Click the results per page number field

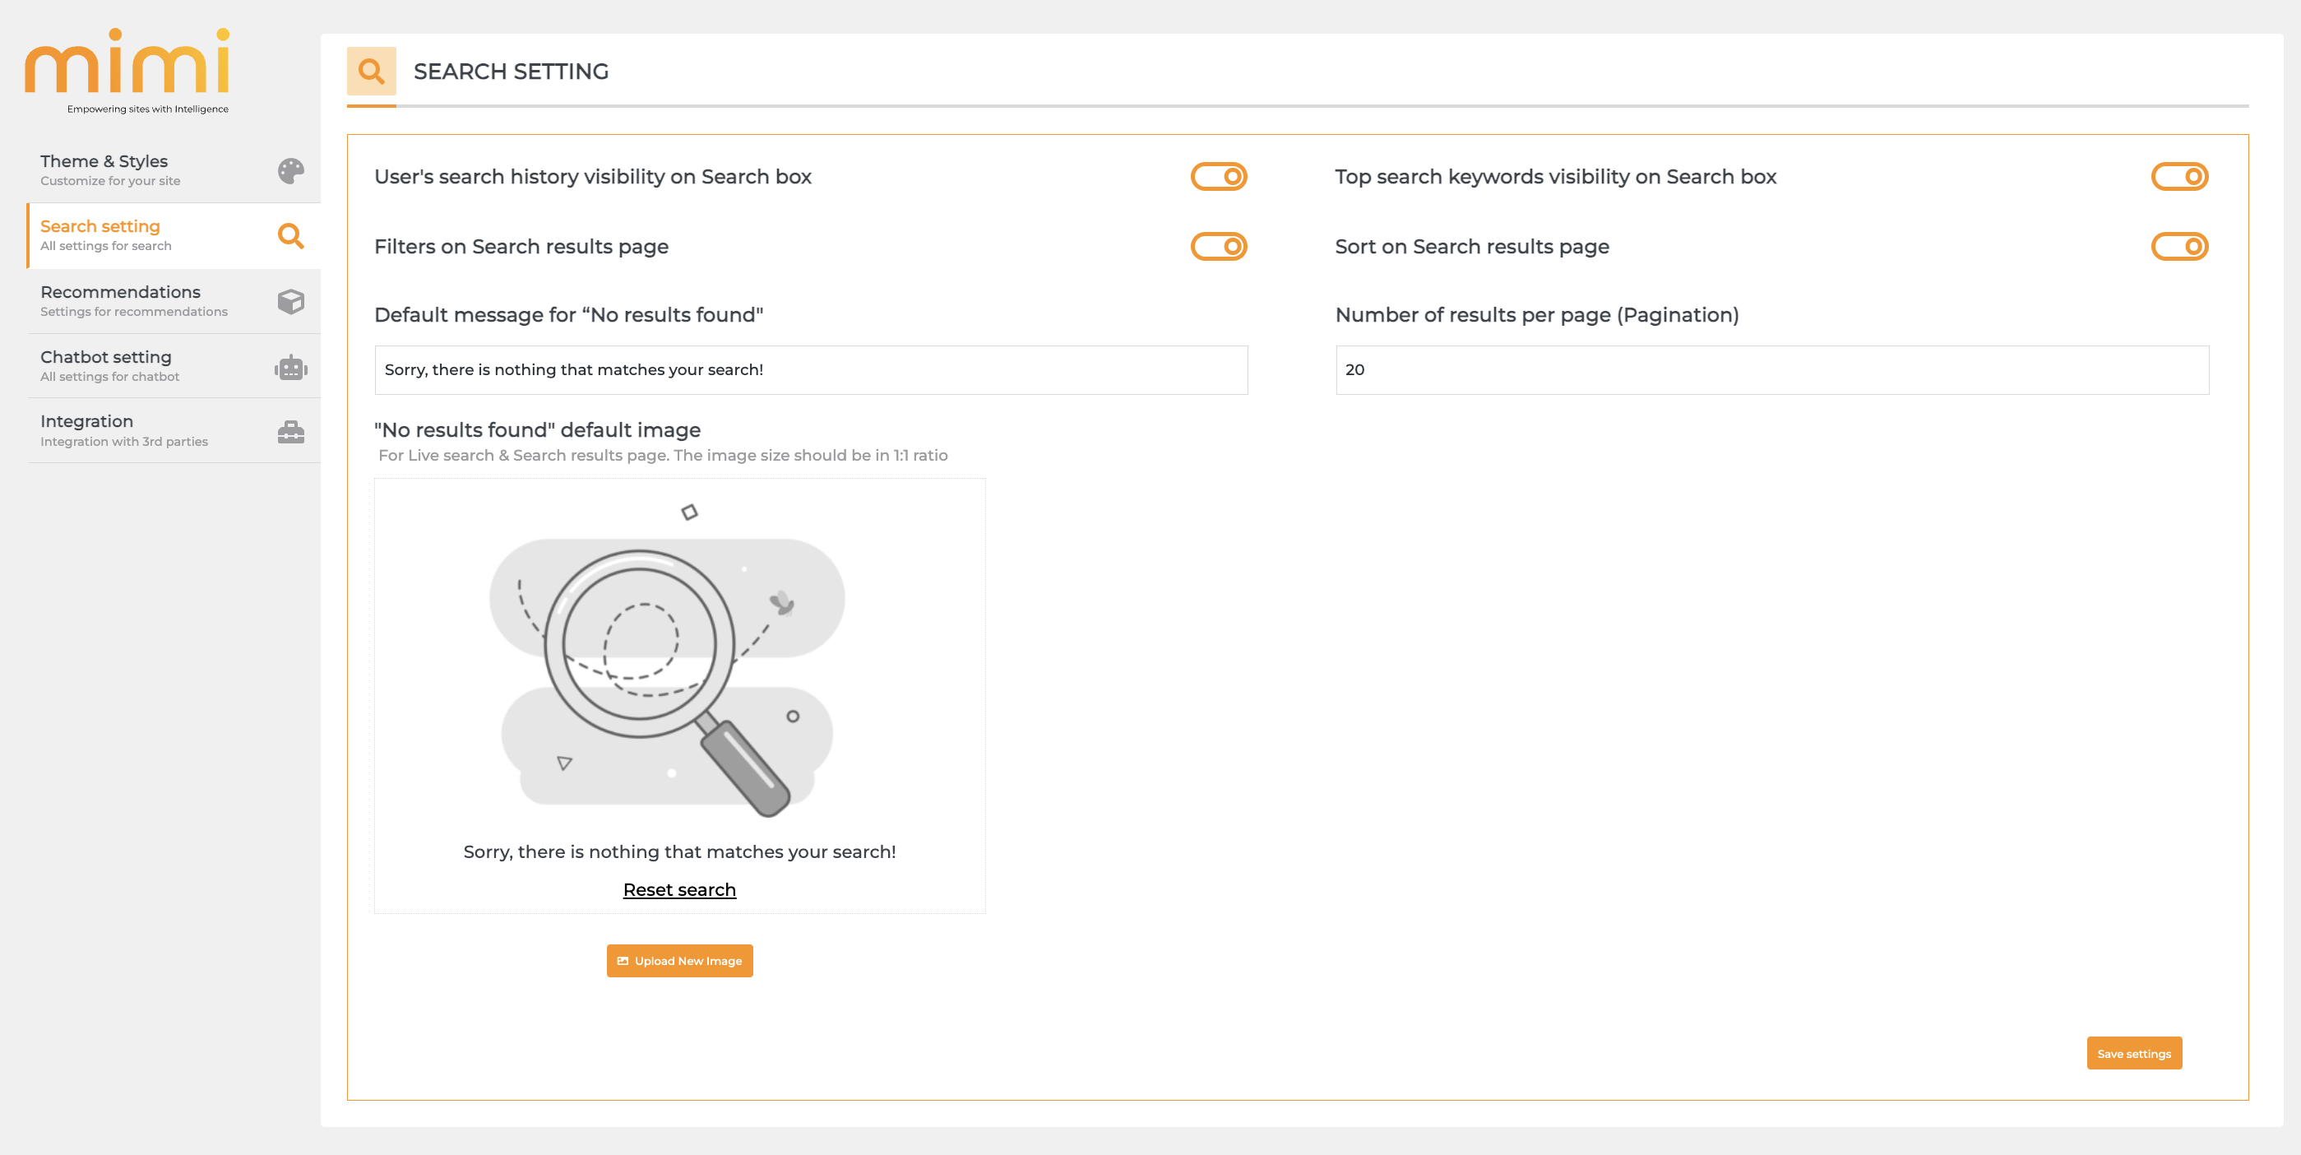tap(1771, 370)
